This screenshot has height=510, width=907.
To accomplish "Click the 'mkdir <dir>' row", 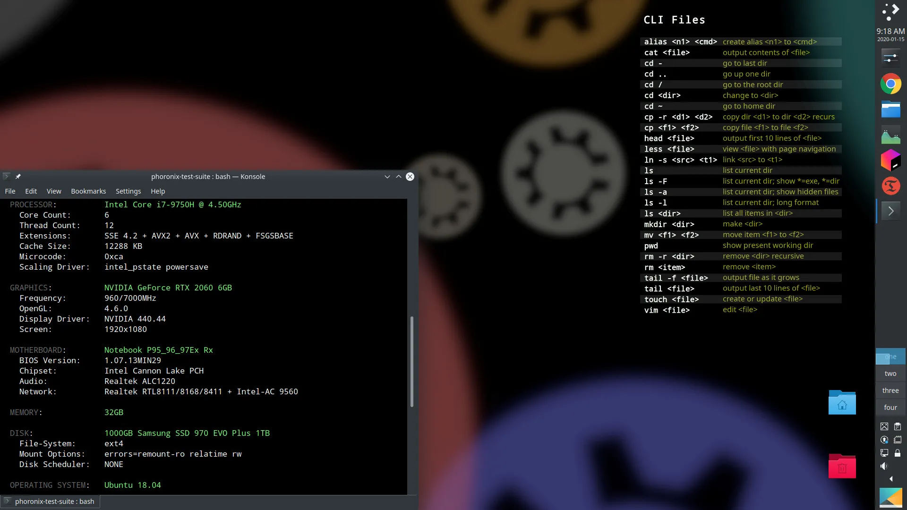I will tap(741, 224).
